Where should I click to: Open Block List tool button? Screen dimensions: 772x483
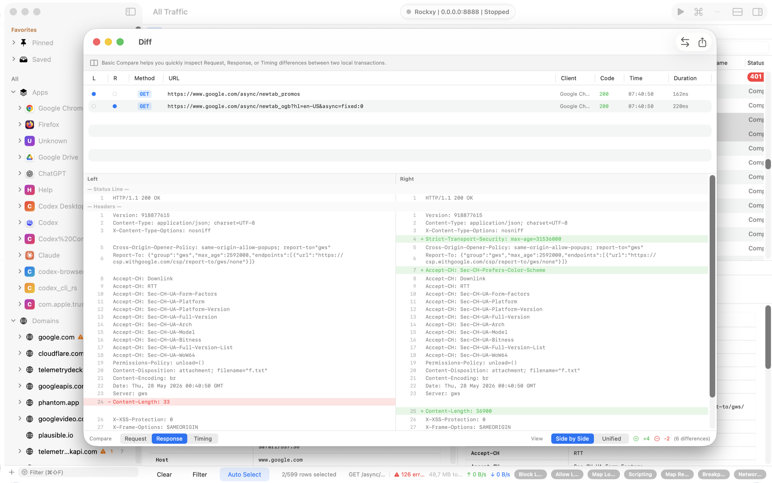[x=530, y=474]
